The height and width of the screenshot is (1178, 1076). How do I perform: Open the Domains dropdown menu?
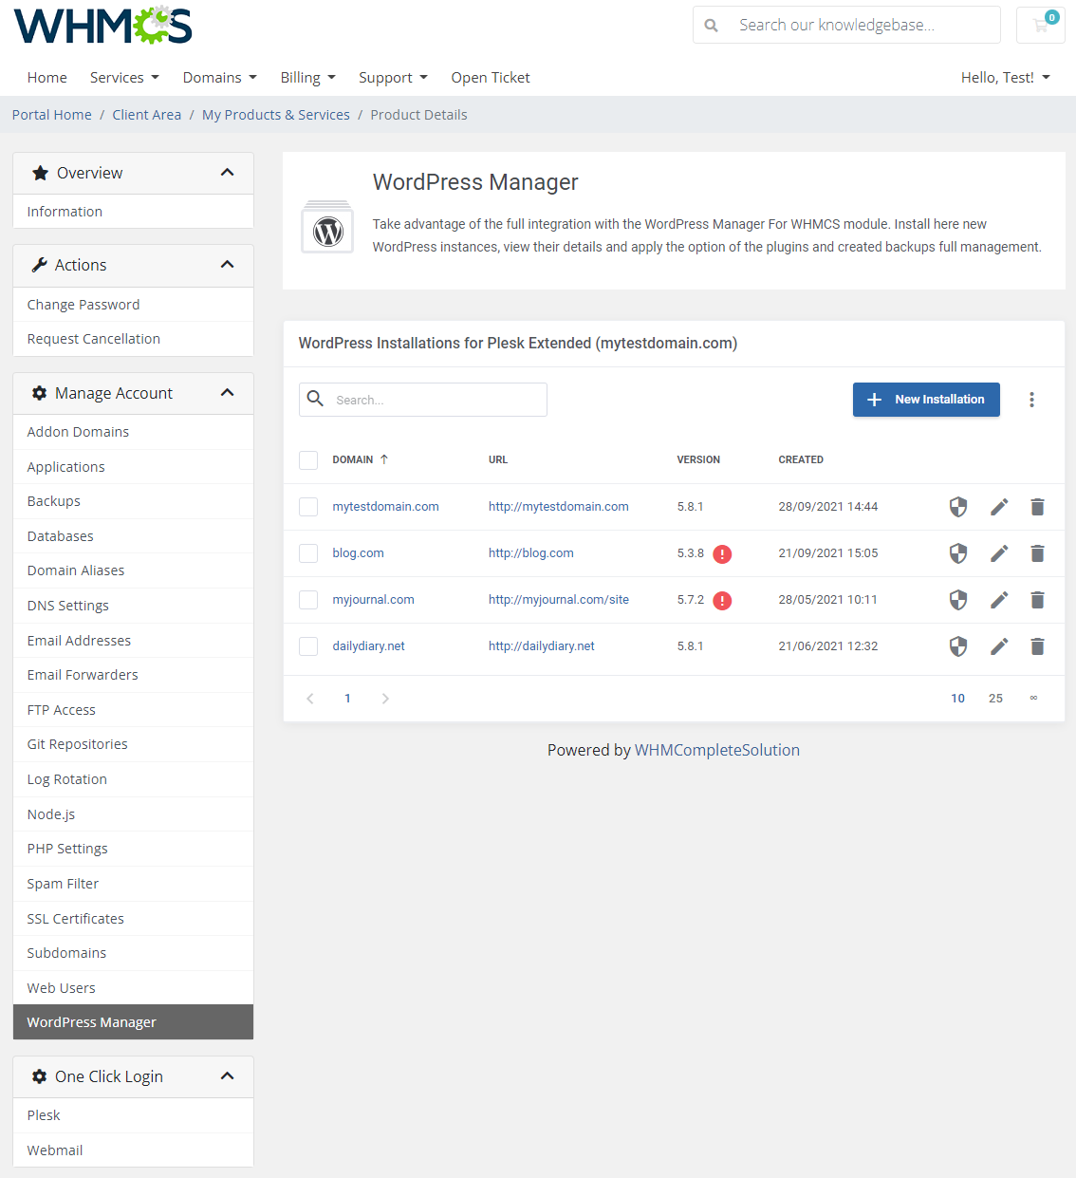220,78
